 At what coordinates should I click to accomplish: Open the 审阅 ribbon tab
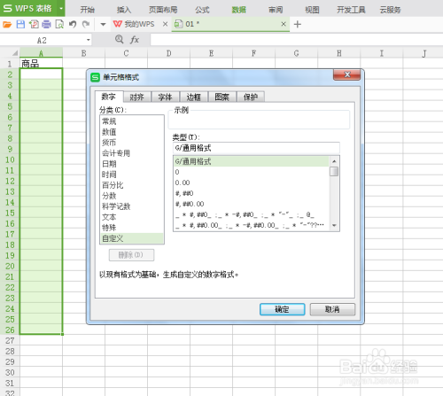pyautogui.click(x=276, y=10)
